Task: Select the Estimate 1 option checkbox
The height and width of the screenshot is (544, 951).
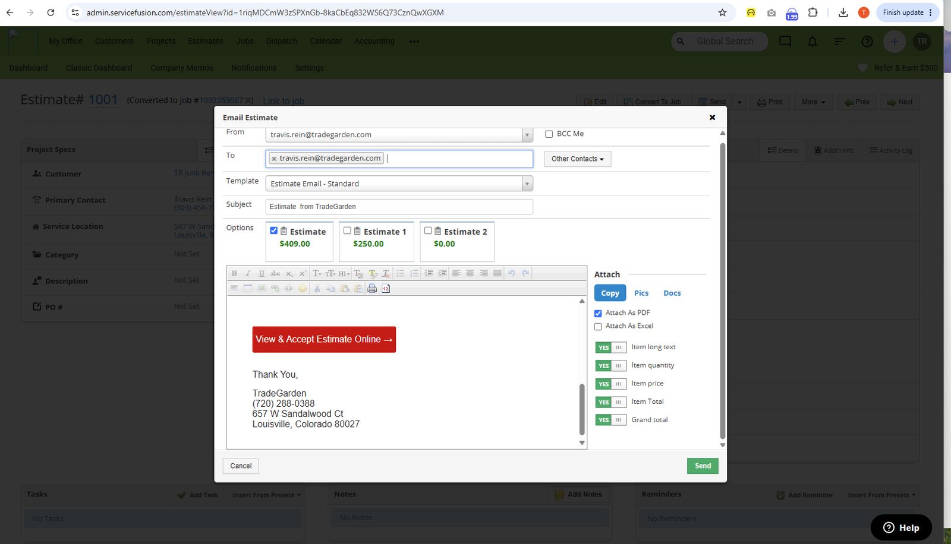Action: (347, 230)
